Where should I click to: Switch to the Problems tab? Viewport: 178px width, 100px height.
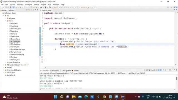click(x=55, y=71)
